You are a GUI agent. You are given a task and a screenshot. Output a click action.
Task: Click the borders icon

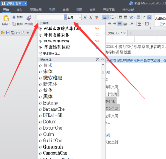[x=147, y=24]
